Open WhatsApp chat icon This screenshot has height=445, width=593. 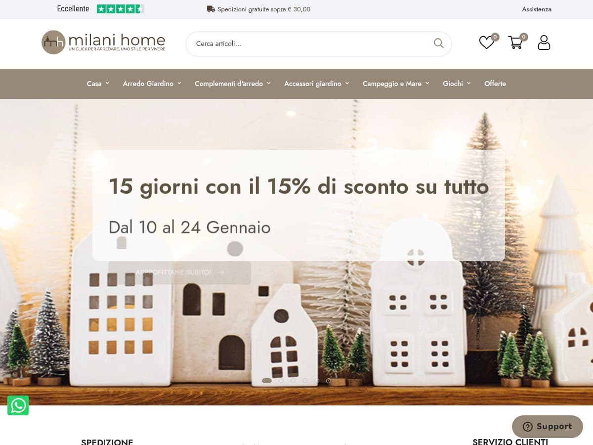(x=18, y=405)
